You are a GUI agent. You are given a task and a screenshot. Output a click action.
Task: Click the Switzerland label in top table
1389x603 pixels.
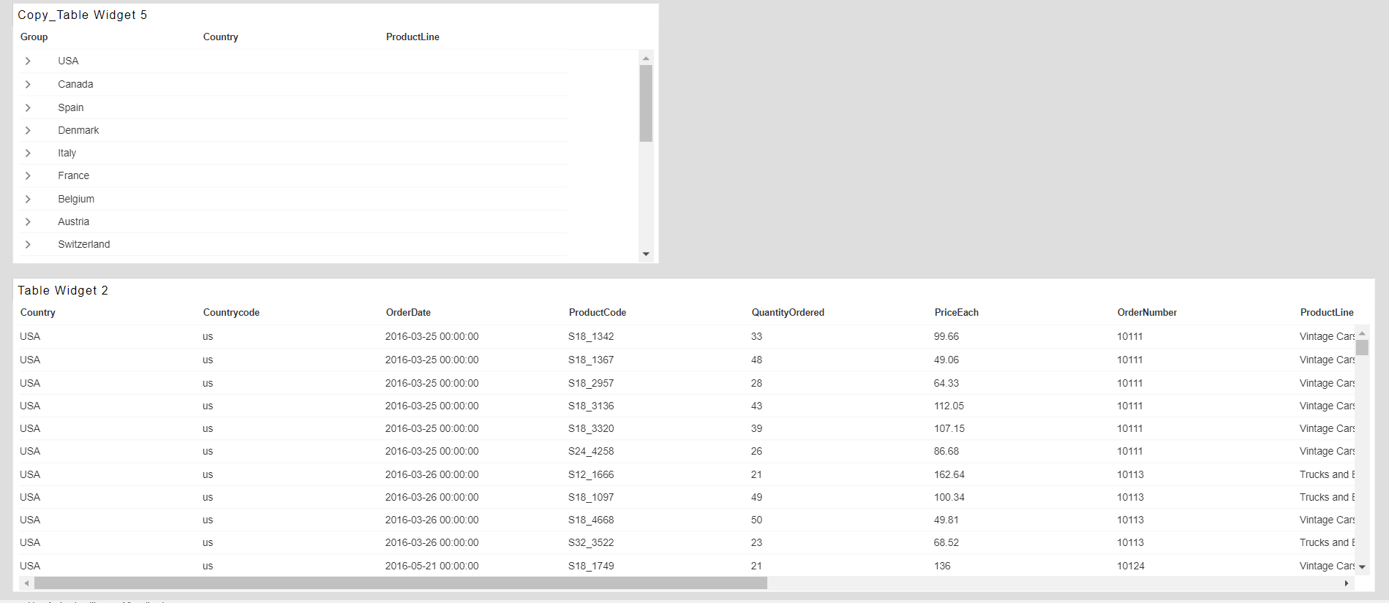tap(84, 244)
